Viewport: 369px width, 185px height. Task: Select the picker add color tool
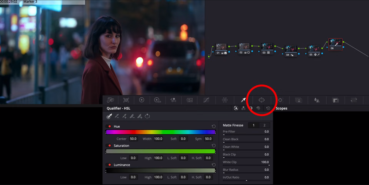tap(125, 116)
